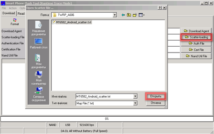Click the Authentication File label
Screen dimensions: 214x134
(13, 43)
